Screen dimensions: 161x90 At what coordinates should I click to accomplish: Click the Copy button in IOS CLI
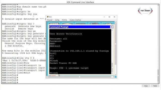pyautogui.click(x=146, y=86)
